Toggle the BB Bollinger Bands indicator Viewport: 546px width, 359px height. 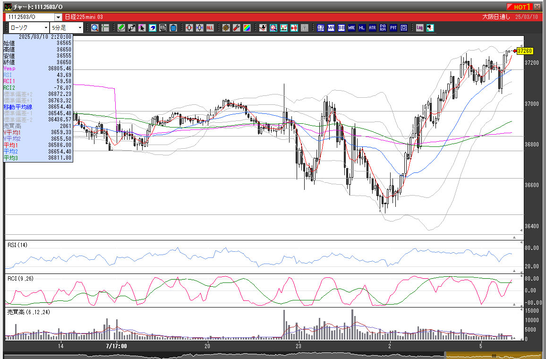pos(341,28)
